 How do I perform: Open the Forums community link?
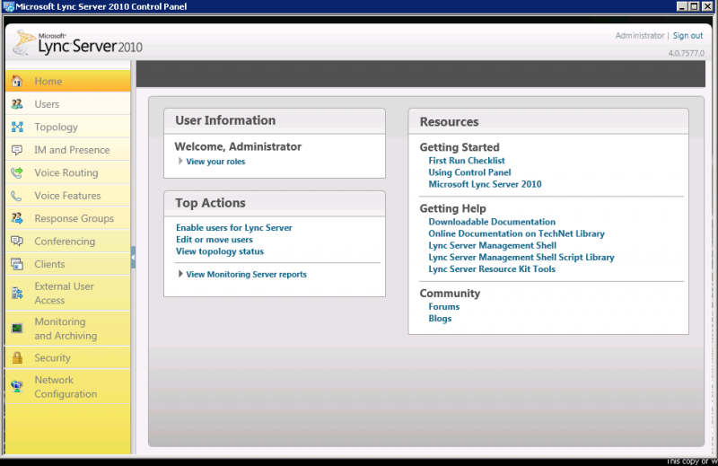443,306
